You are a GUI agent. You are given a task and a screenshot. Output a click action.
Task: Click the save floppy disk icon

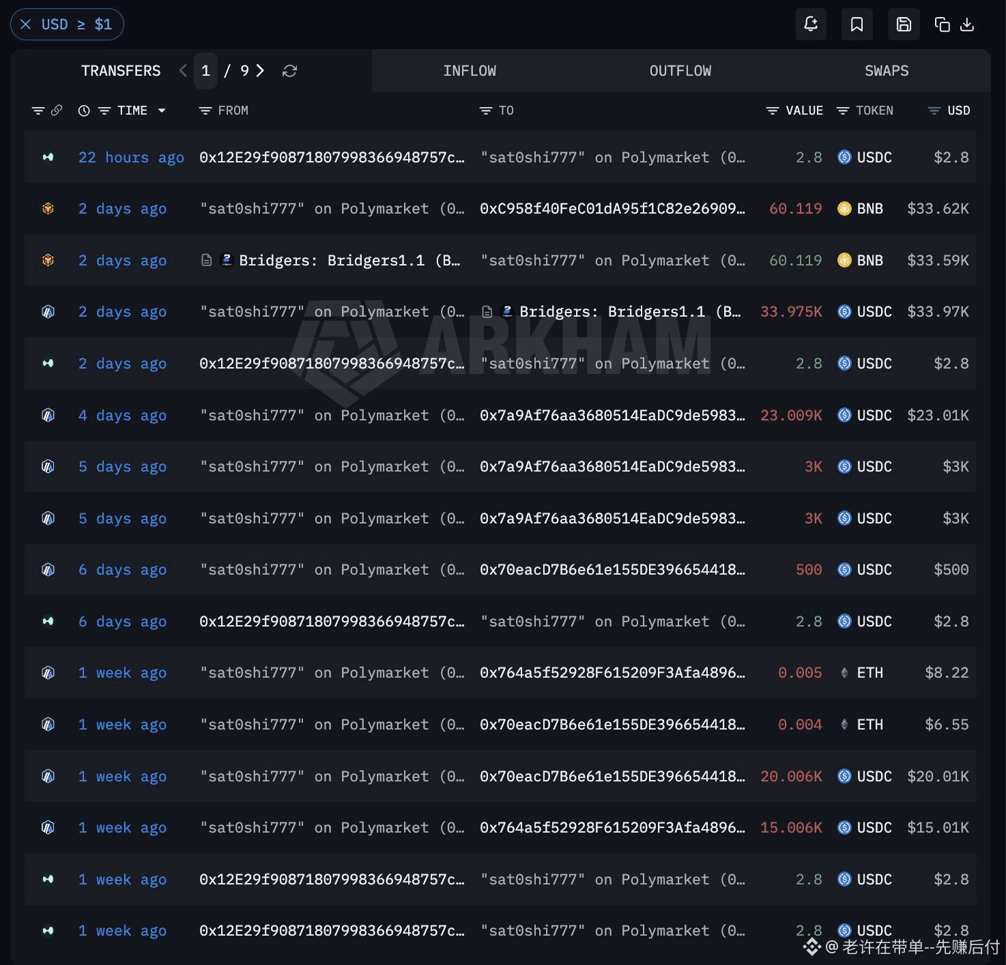coord(904,25)
